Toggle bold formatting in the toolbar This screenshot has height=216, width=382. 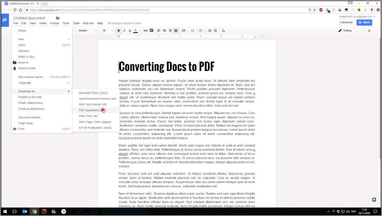(119, 31)
